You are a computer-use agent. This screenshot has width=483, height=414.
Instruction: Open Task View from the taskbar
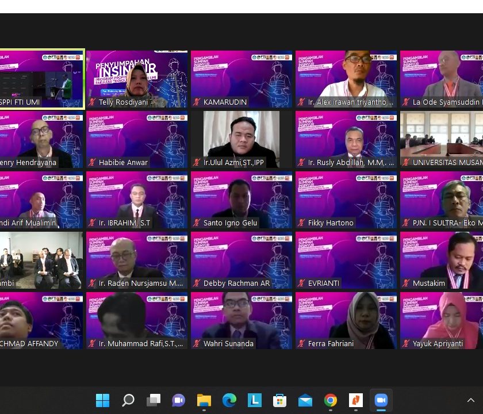point(153,400)
